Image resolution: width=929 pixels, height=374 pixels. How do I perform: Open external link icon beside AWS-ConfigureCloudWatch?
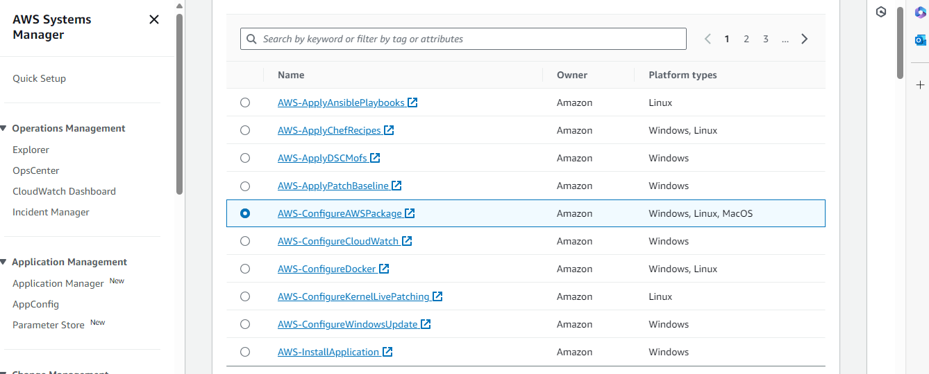tap(407, 241)
